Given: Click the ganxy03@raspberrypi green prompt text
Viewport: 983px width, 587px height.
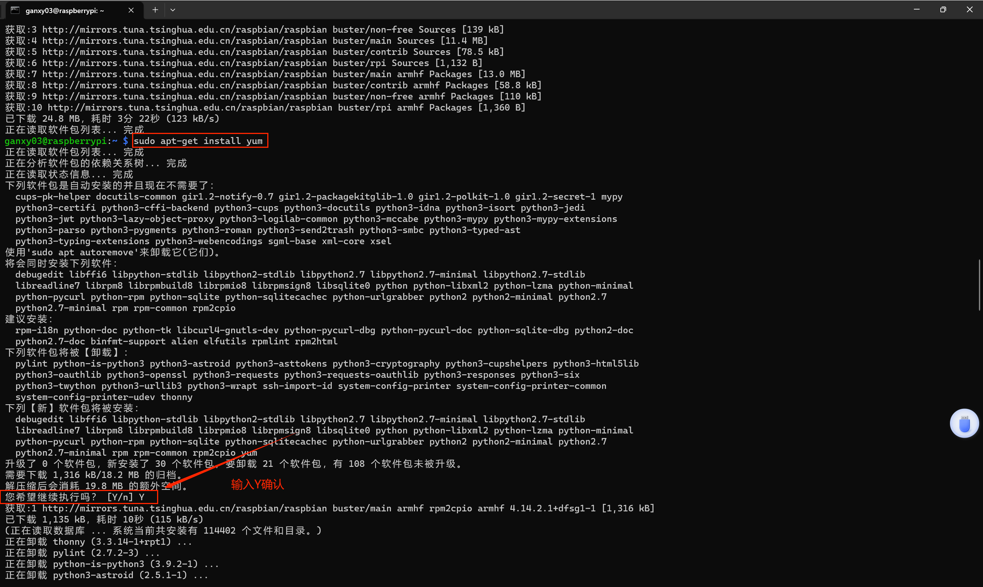Looking at the screenshot, I should [x=56, y=141].
